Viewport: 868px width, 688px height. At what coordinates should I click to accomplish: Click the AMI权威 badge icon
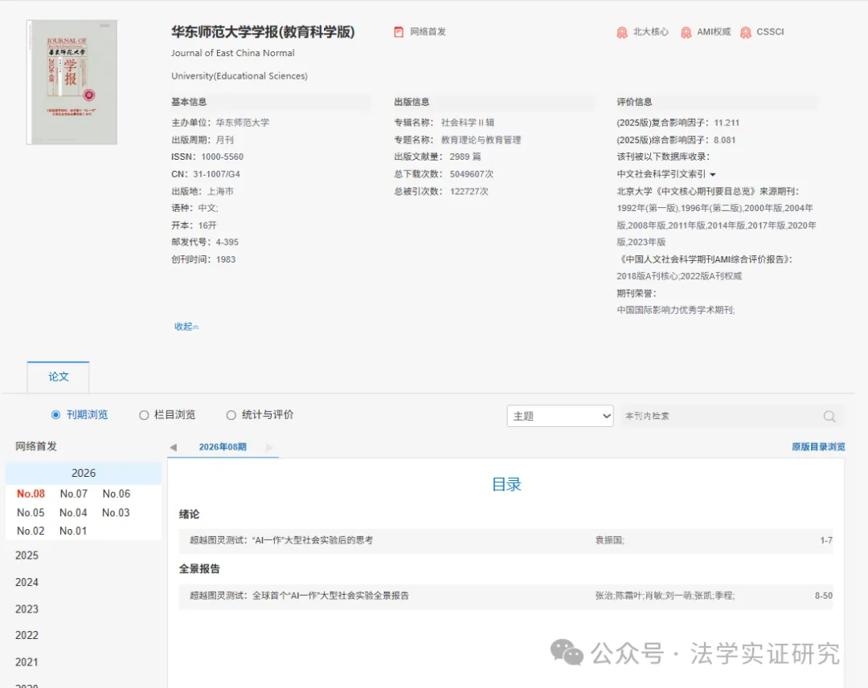click(x=686, y=33)
